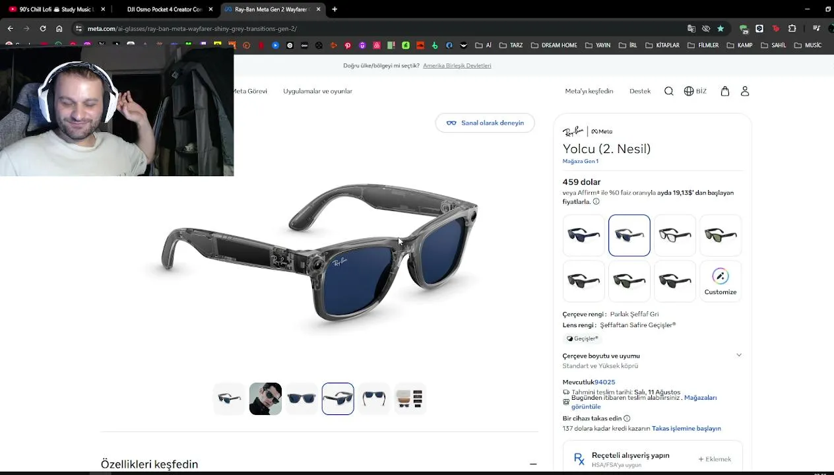Reload the page with the refresh icon
The image size is (834, 475).
point(43,28)
